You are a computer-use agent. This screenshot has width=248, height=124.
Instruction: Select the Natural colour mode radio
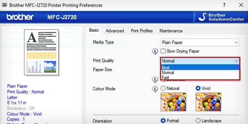(163, 88)
